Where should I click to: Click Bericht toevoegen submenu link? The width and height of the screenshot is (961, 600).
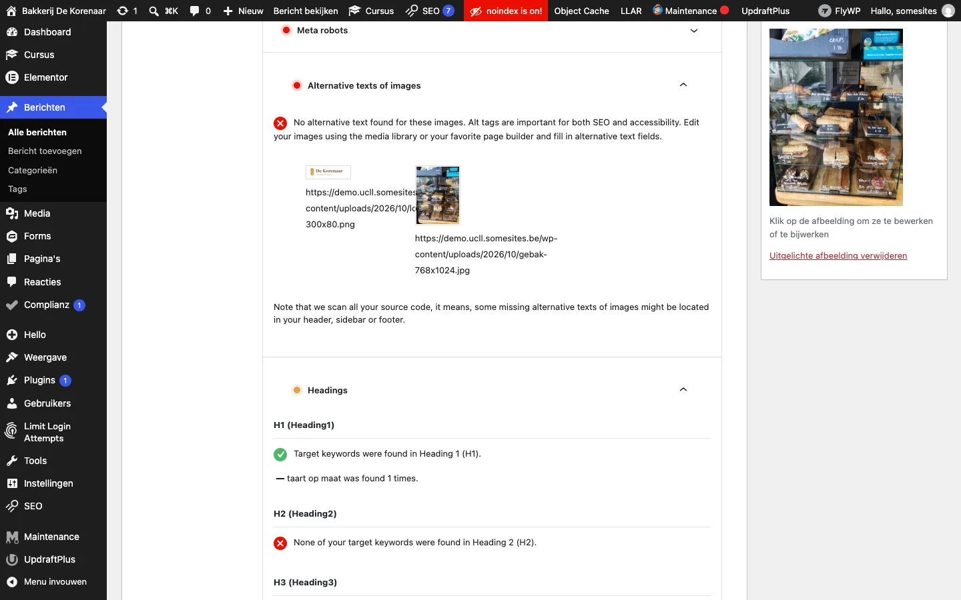tap(45, 151)
